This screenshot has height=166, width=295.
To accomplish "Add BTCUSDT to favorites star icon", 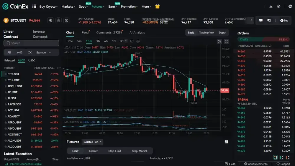I will click(58, 21).
